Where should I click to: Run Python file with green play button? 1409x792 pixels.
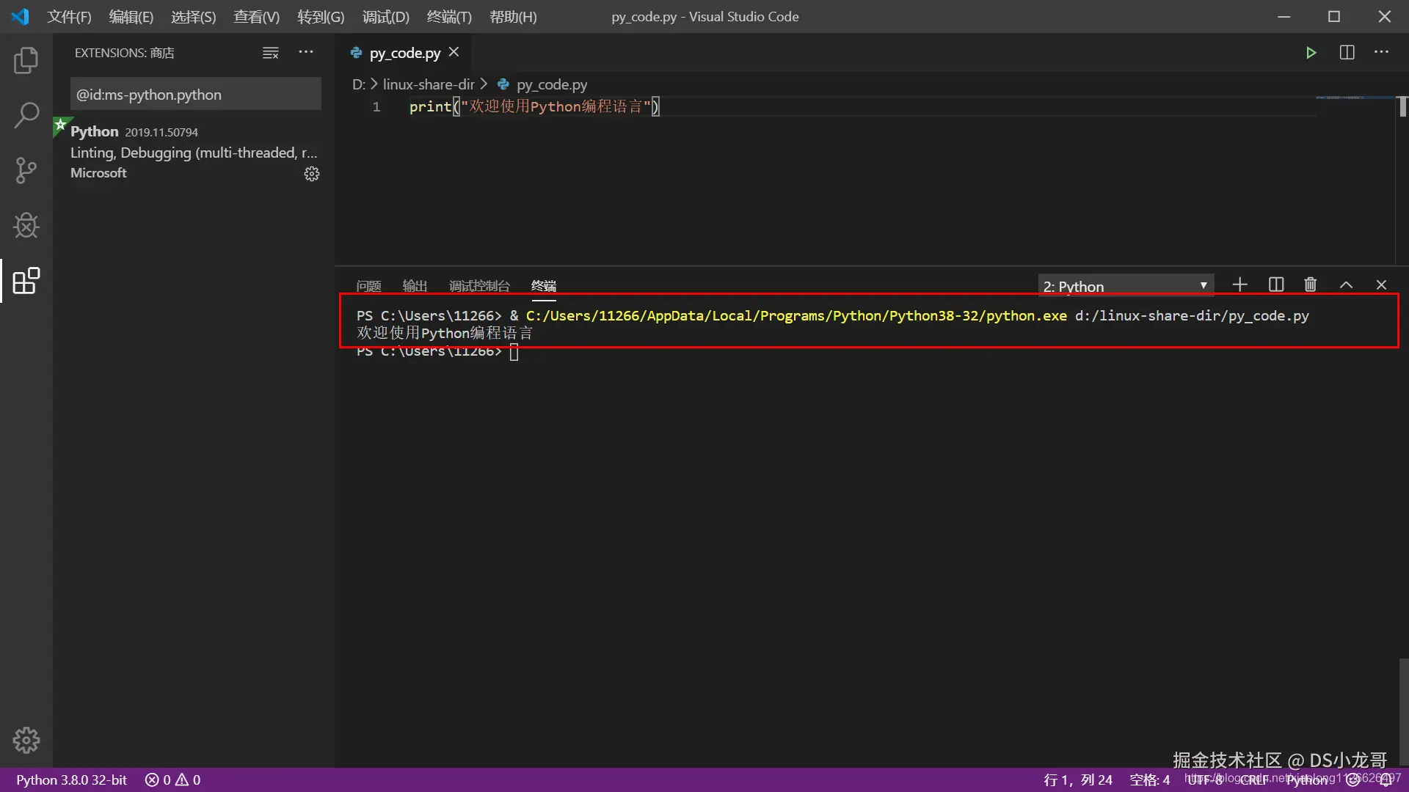(1311, 53)
